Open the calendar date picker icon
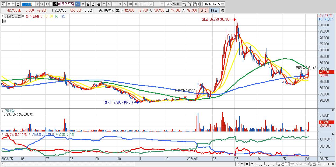Image resolution: width=336 pixels, height=167 pixels. pos(223,4)
